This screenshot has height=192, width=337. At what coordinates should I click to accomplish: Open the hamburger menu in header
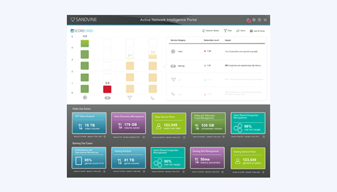(x=265, y=20)
